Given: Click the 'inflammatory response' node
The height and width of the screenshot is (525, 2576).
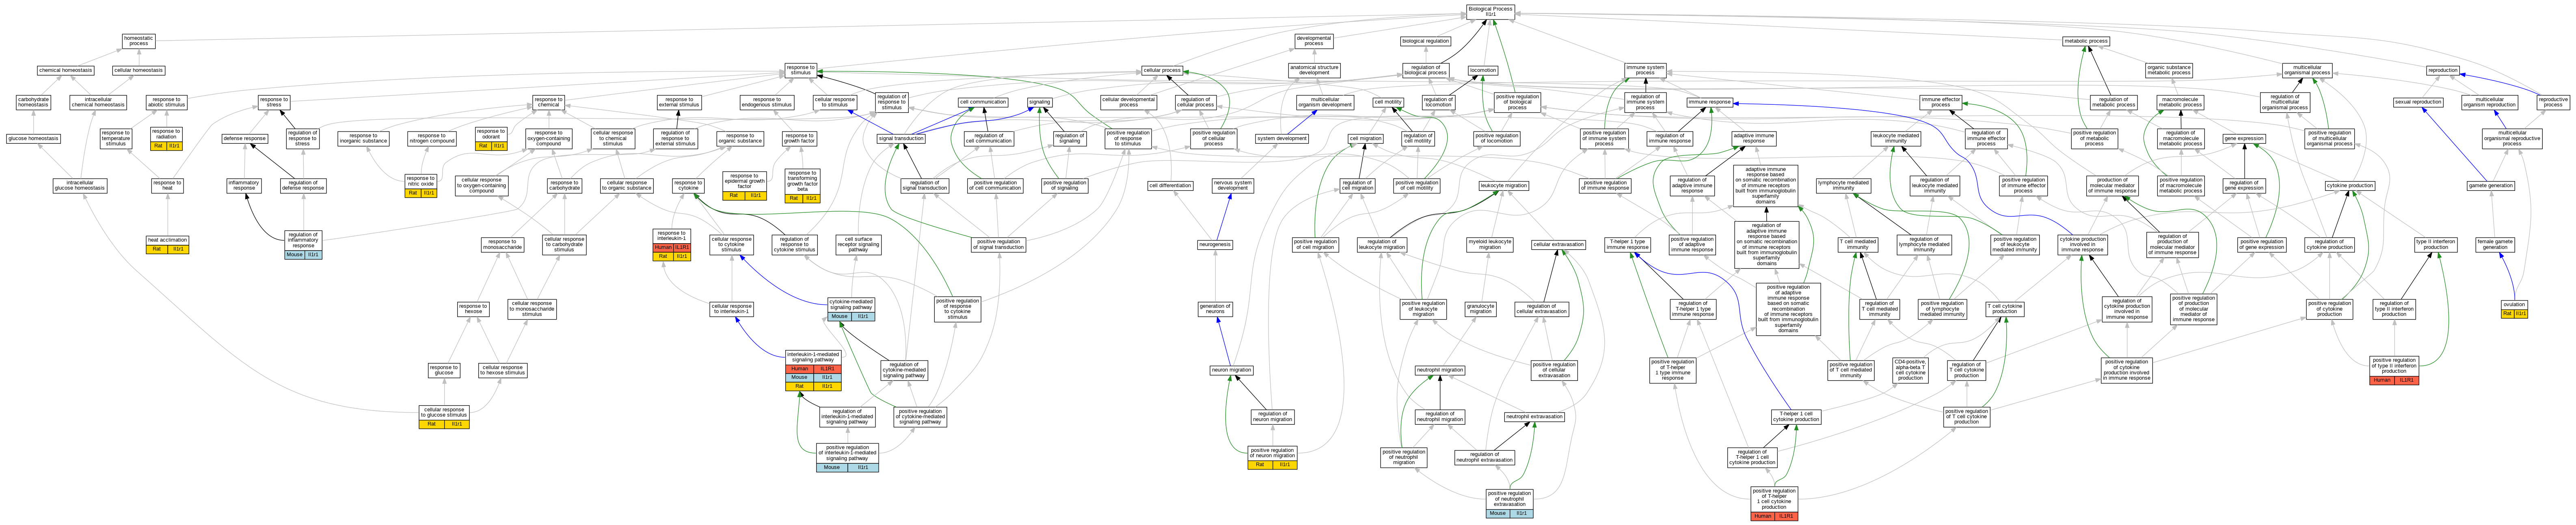Looking at the screenshot, I should 244,185.
